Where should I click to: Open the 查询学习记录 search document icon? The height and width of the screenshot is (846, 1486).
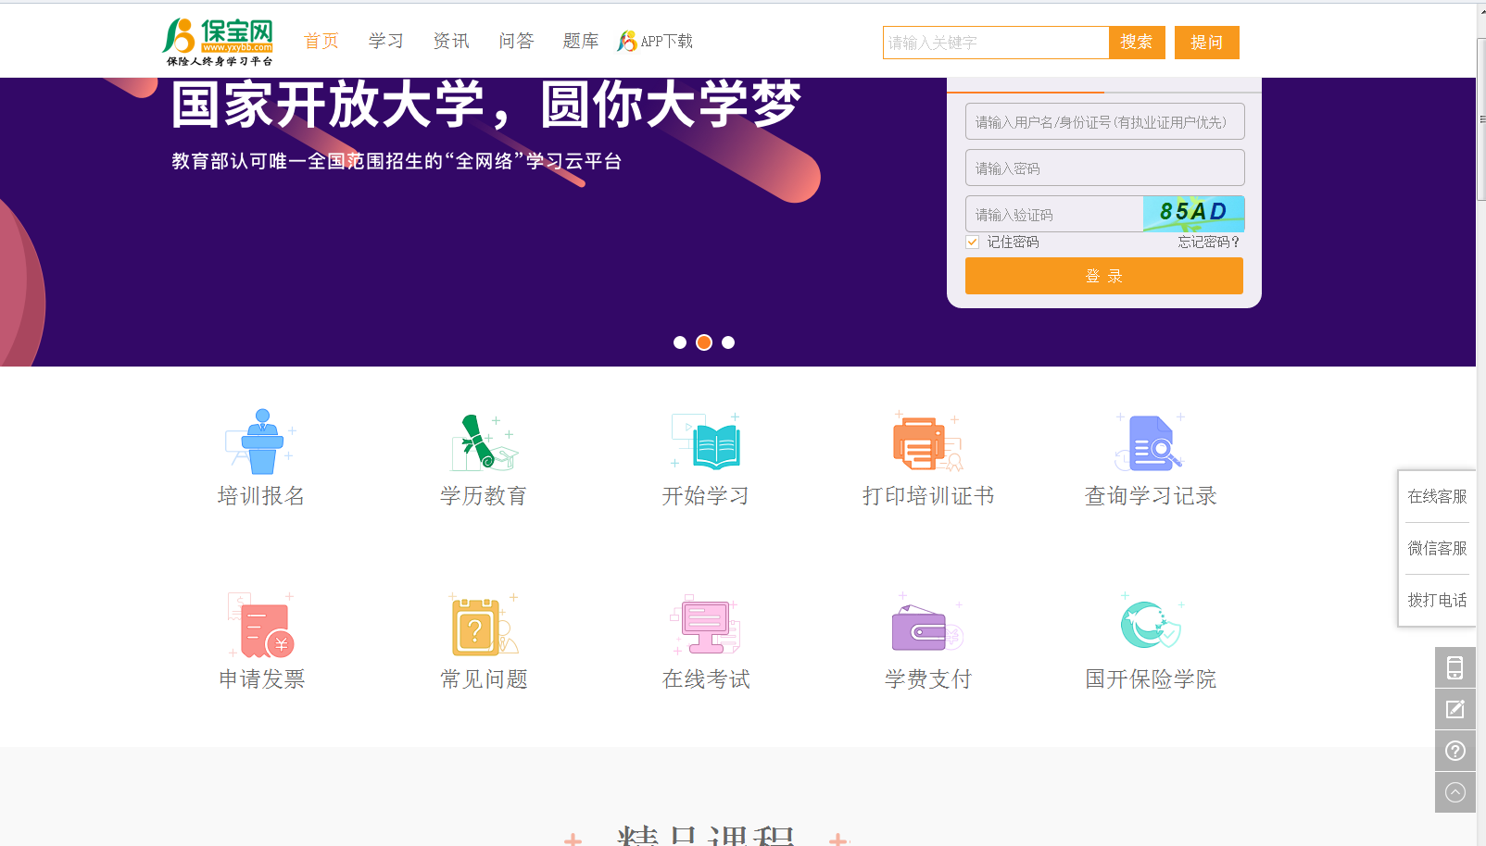pyautogui.click(x=1150, y=442)
